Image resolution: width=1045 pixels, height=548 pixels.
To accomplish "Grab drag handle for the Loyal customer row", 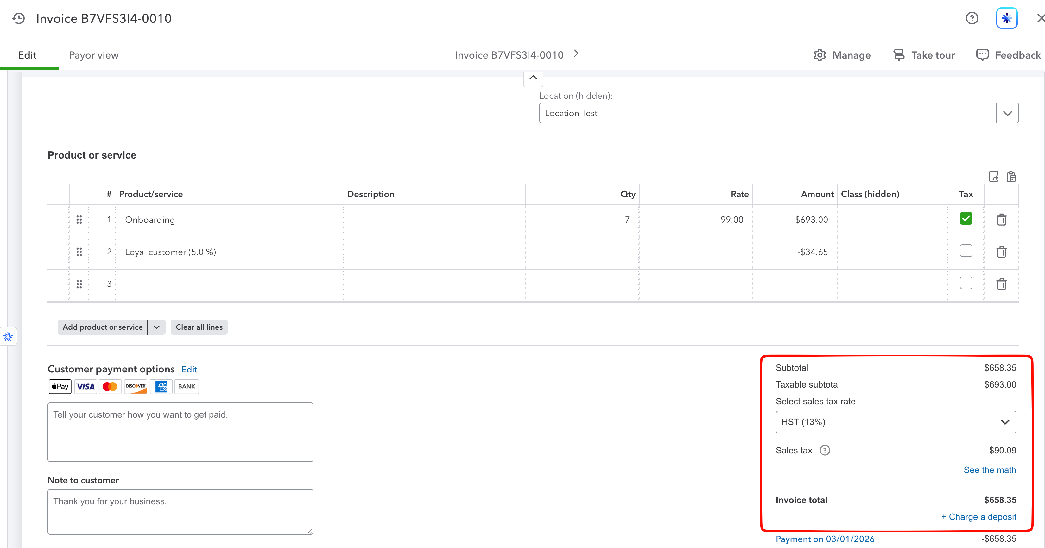I will [79, 252].
